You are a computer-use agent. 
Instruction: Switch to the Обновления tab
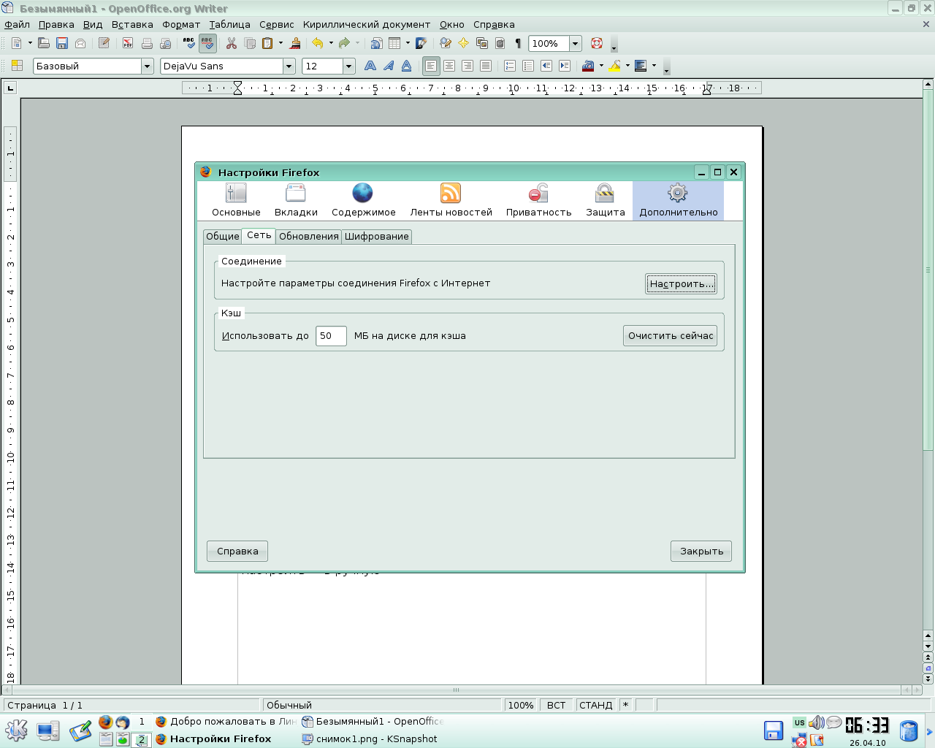(309, 236)
